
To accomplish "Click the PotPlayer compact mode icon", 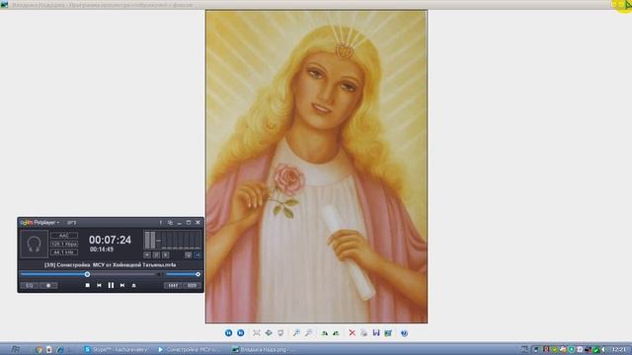I will 170,223.
